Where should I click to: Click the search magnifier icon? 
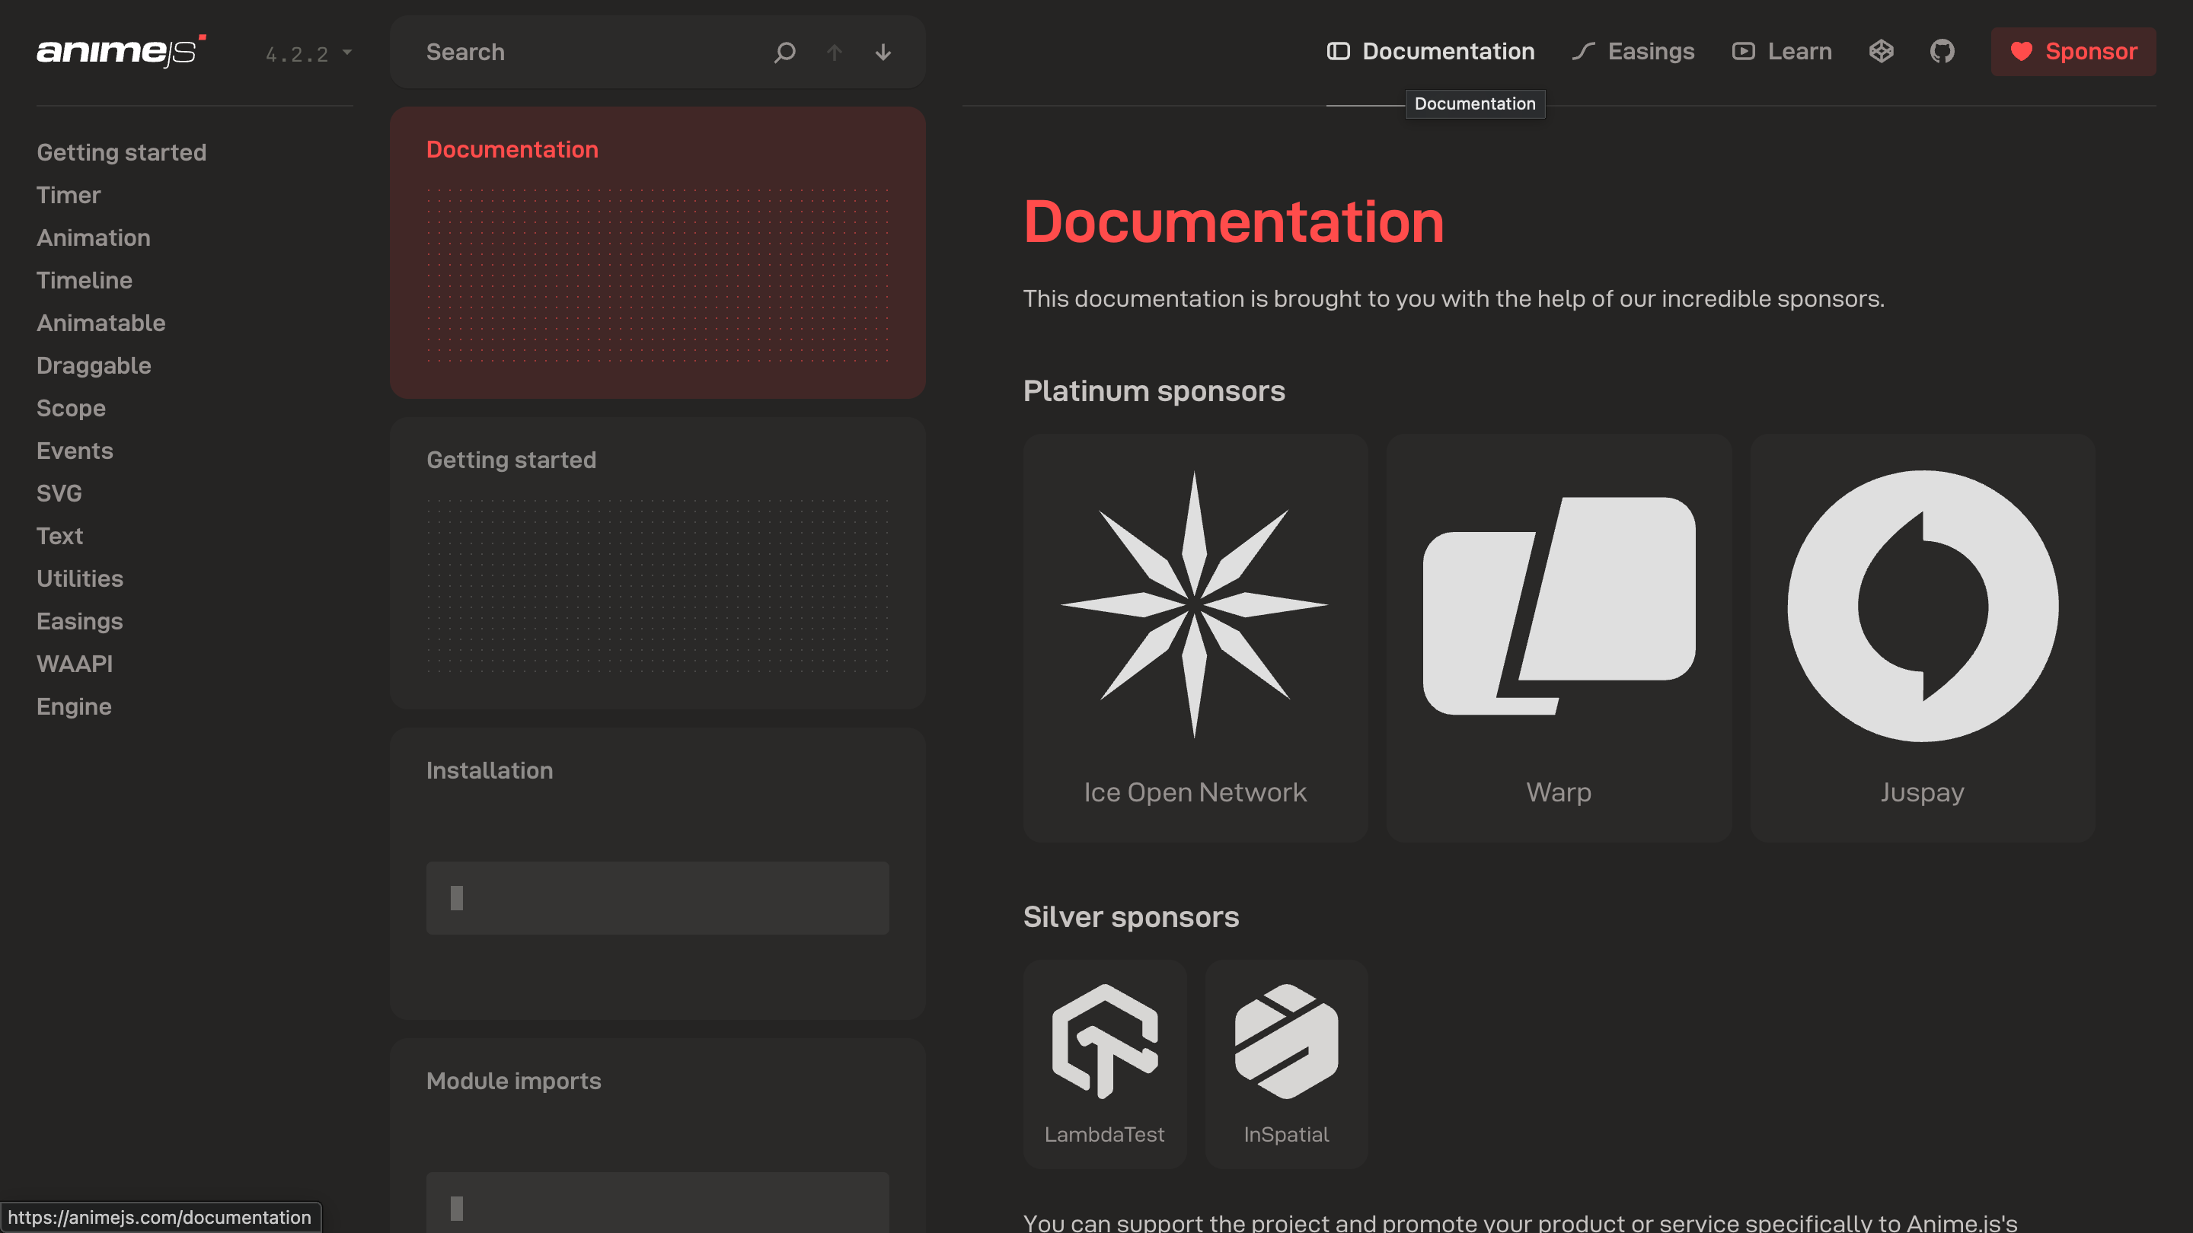pos(784,52)
